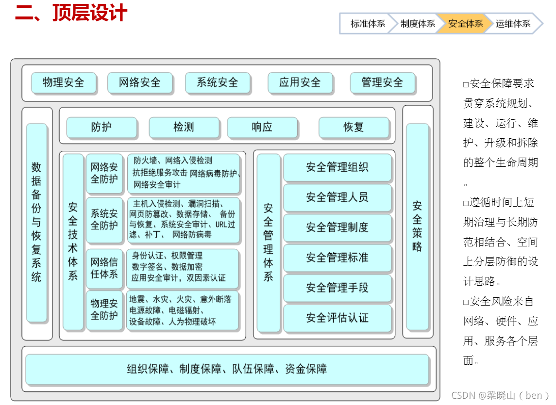Click the 物理安全防护 box
The image size is (556, 405).
pos(104,310)
